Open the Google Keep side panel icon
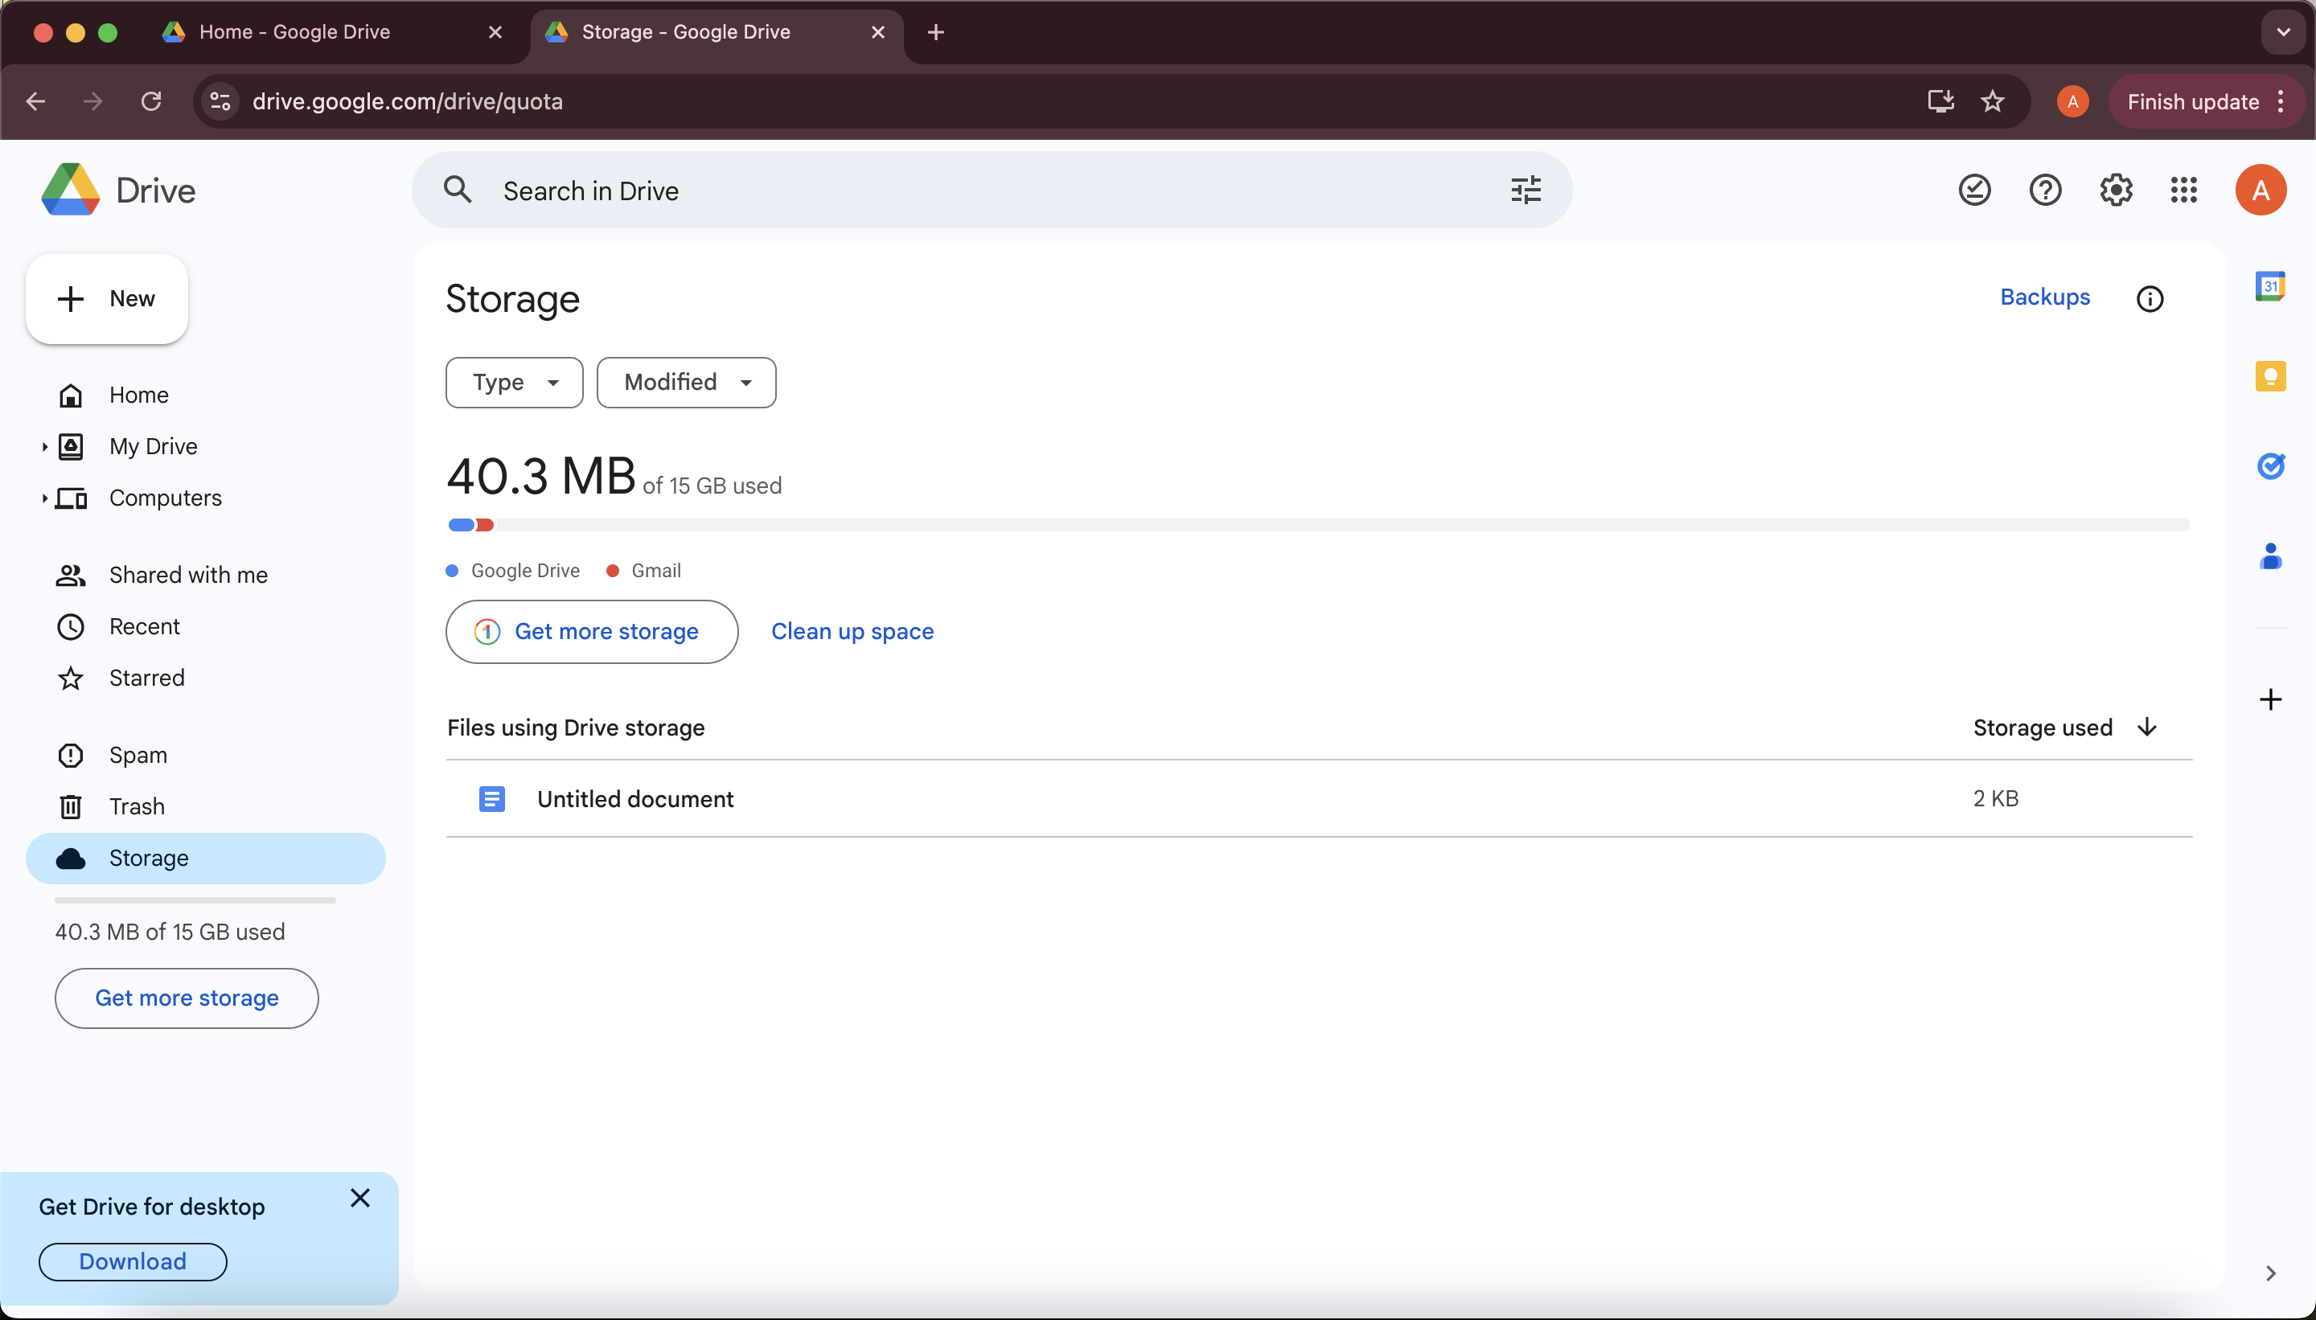 (2269, 376)
